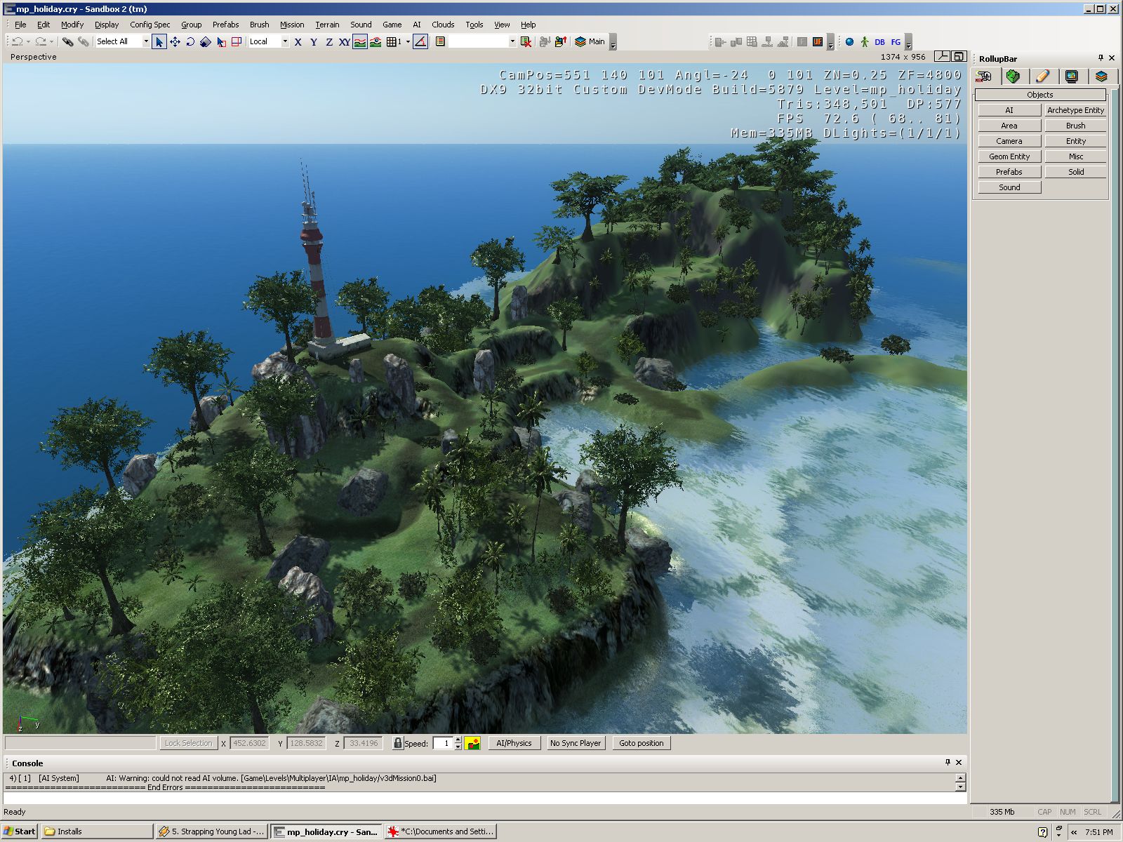Click the Sound object button

(x=1009, y=187)
